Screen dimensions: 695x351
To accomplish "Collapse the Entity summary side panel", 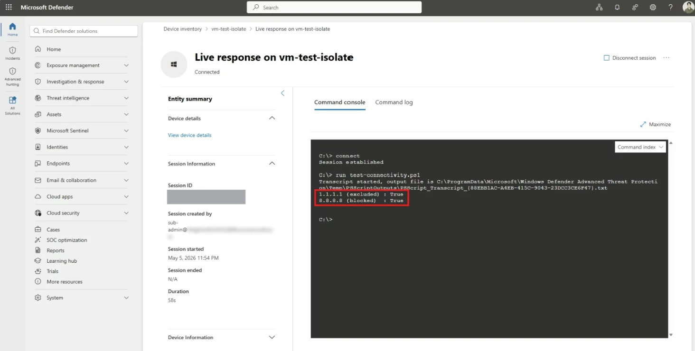I will tap(282, 93).
